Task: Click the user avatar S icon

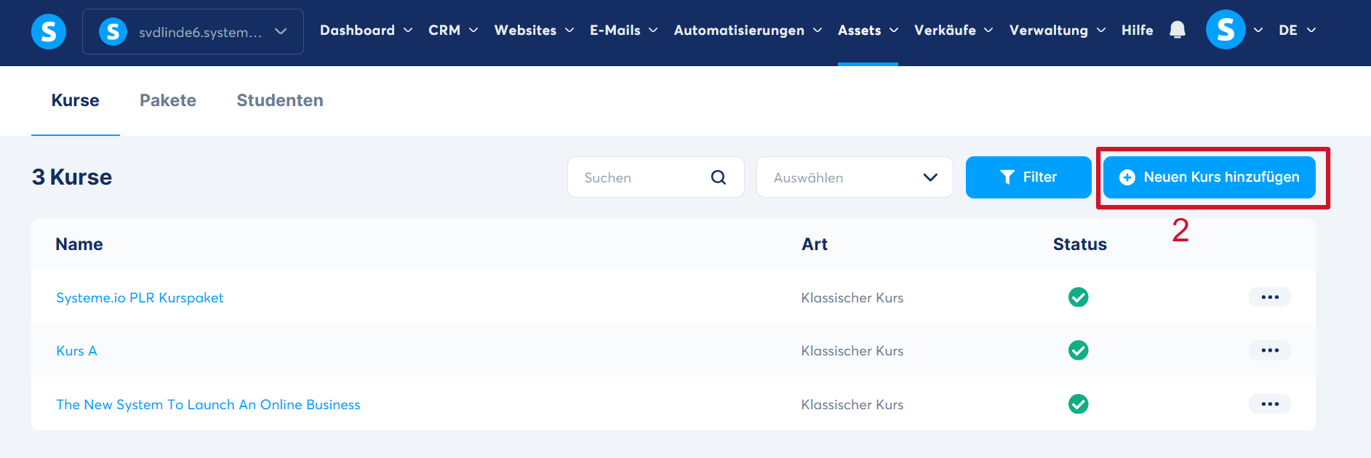Action: [x=1226, y=30]
